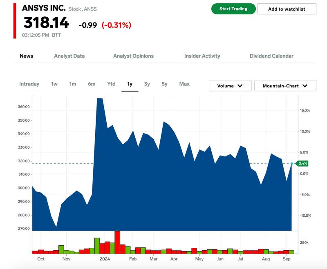Screen dimensions: 327x269
Task: Click the (-0.31%) percent change
Action: 116,25
